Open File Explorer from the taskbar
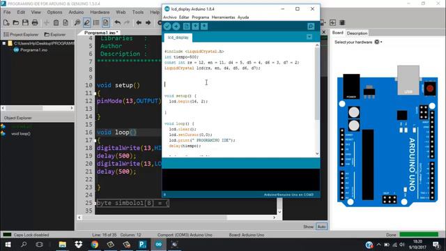This screenshot has width=446, height=251. click(x=62, y=245)
